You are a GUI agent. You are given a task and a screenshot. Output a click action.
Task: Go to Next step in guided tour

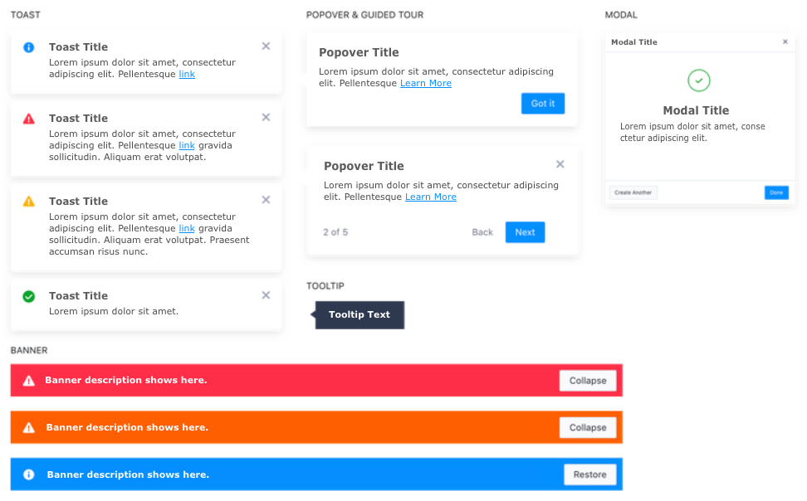pos(525,232)
